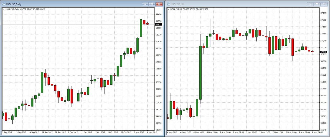This screenshot has height=137, width=330.
Task: Activate the USOUSD,H1 window title bar
Action: [x=234, y=4]
